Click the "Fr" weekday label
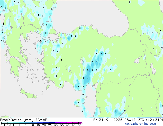163x126 pixels. click(x=95, y=120)
